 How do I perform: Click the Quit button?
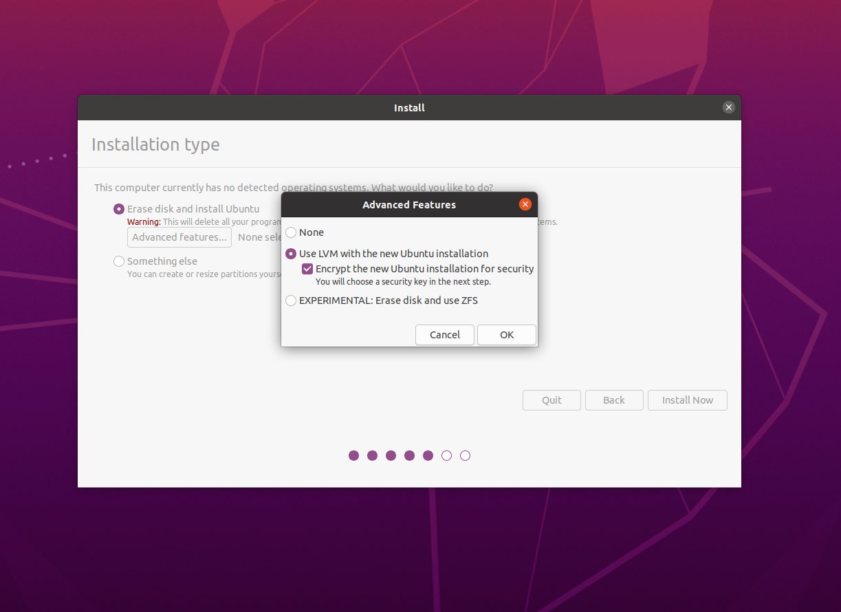pyautogui.click(x=551, y=400)
